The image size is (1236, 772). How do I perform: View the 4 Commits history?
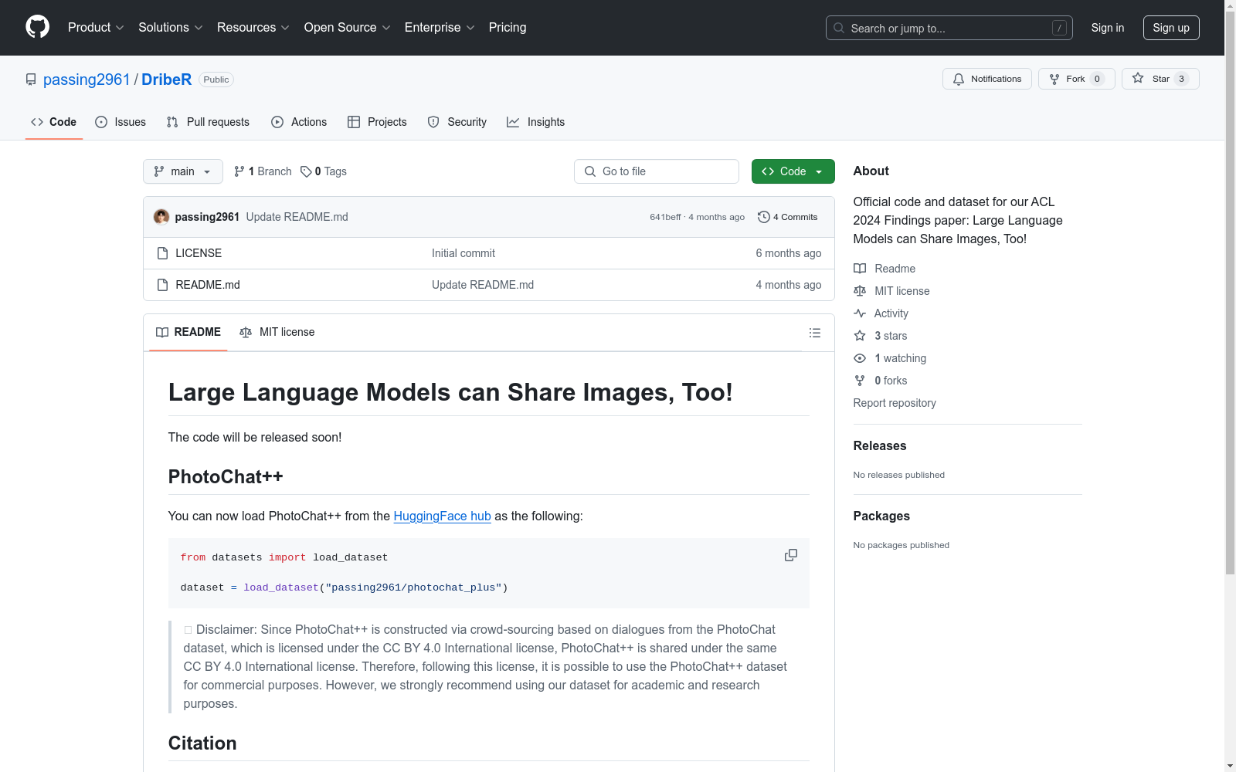(x=788, y=217)
